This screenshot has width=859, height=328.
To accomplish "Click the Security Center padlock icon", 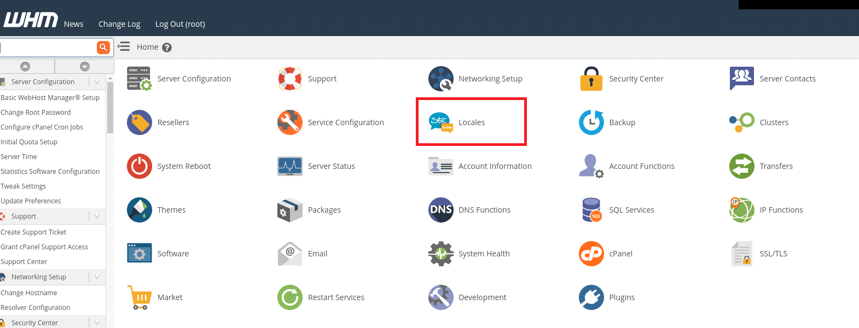I will click(591, 79).
